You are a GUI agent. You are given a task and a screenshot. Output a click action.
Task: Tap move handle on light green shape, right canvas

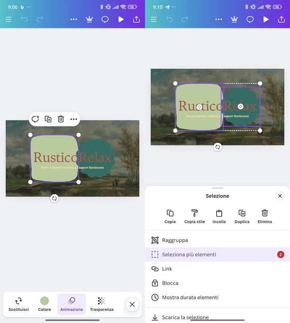tap(199, 107)
